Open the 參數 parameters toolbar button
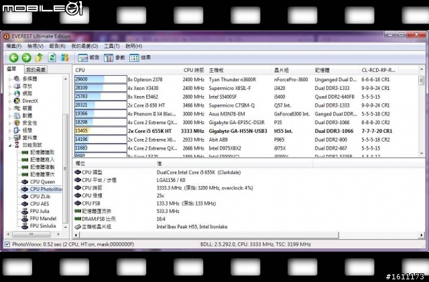This screenshot has height=282, width=429. [x=115, y=58]
